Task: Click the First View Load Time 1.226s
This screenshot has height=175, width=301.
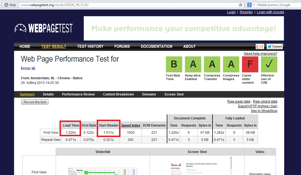Action: 71,132
